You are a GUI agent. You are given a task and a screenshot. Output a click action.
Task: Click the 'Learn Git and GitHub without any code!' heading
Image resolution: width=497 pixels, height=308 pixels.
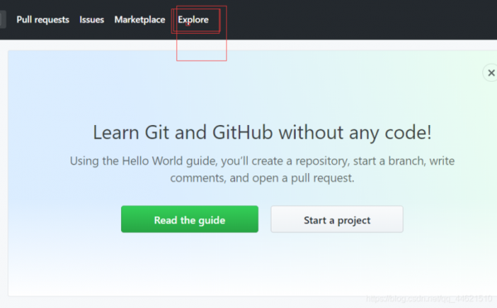262,132
